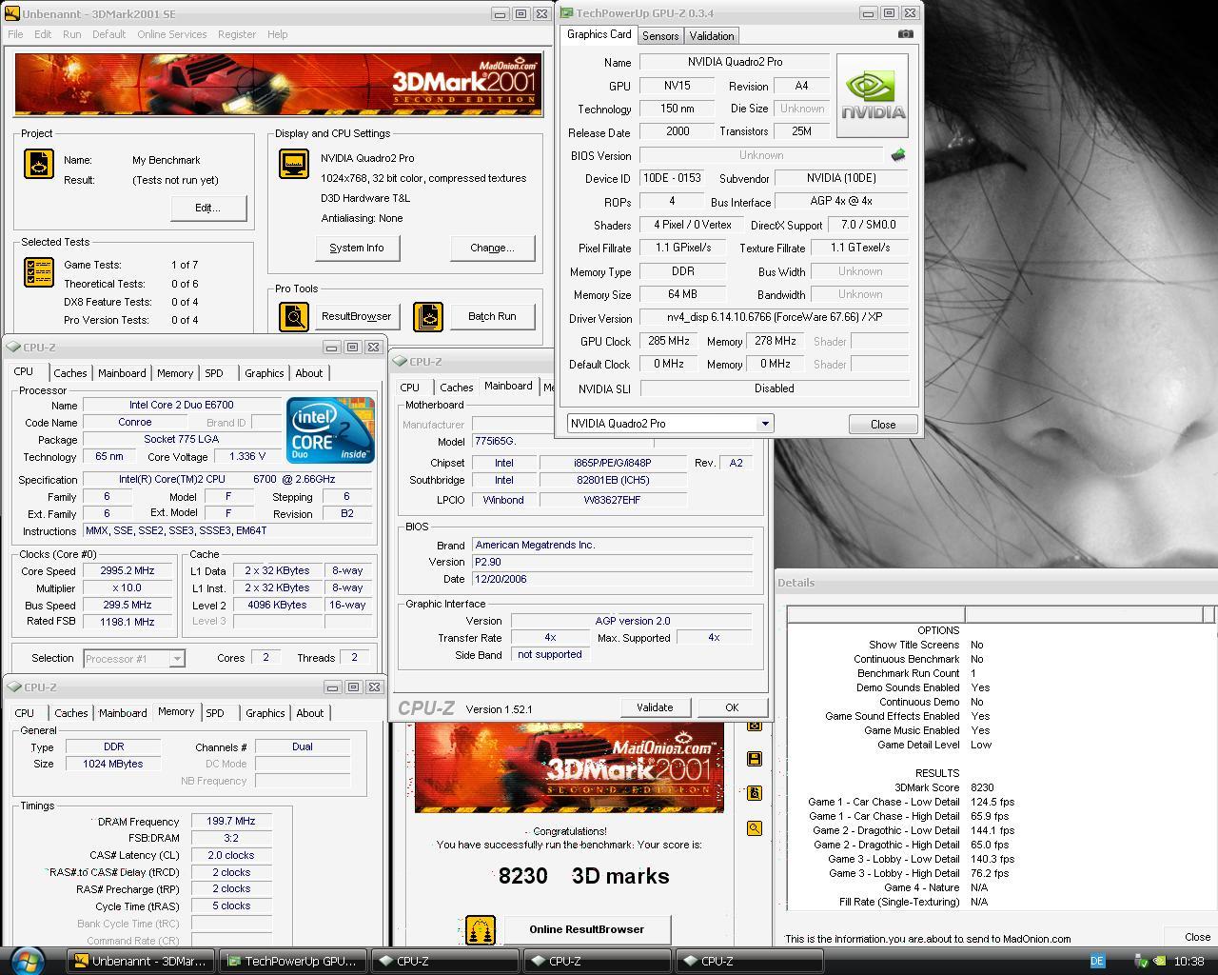Click the DE language indicator in taskbar

pos(1097,962)
